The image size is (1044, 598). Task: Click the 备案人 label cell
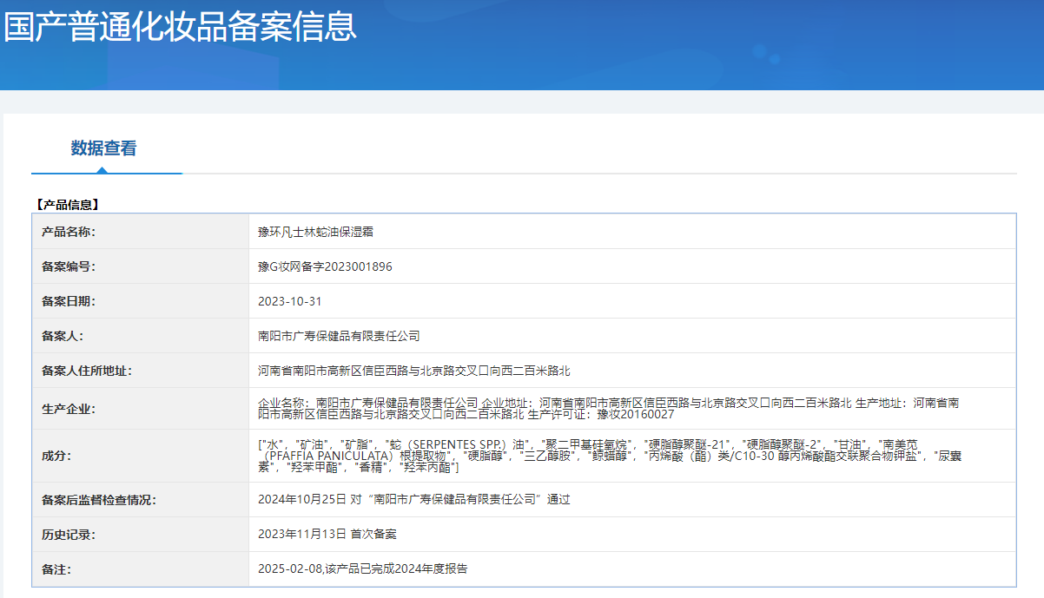[63, 336]
